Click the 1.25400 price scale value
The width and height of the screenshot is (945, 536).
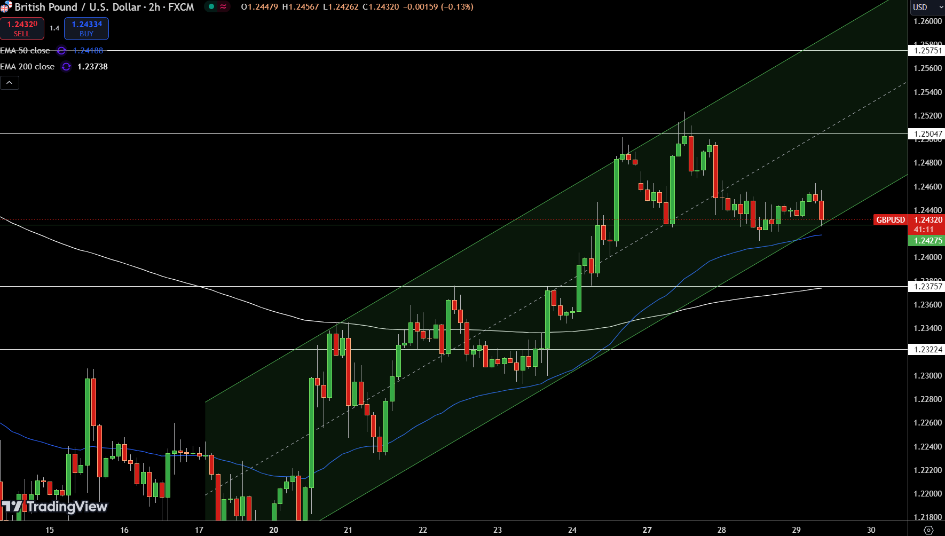(x=928, y=92)
